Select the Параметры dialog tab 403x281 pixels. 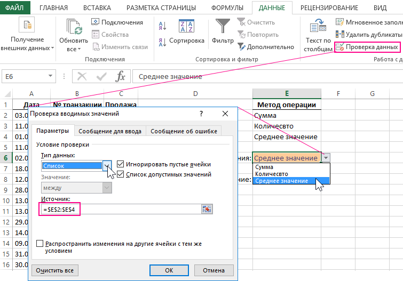[x=53, y=131]
